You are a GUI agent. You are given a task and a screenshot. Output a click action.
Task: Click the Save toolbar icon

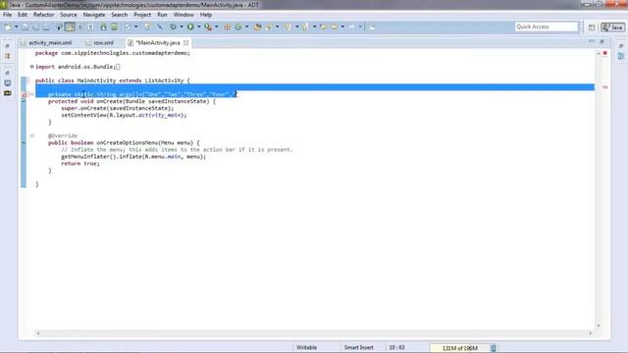tap(25, 26)
